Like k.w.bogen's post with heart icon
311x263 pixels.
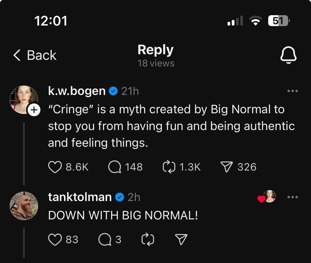tap(55, 167)
